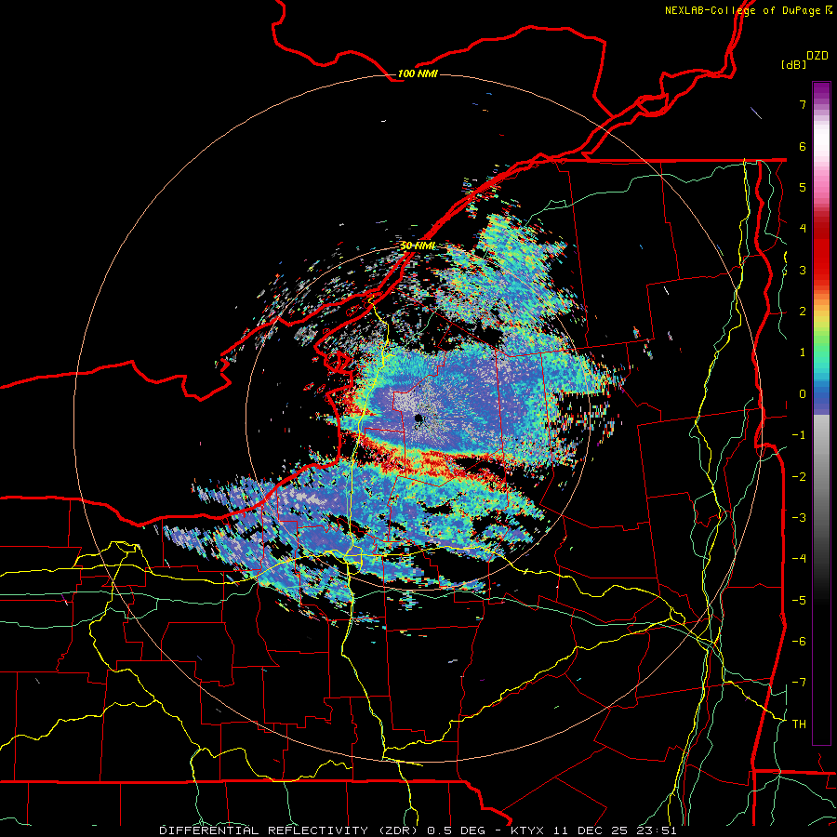
Task: Click the 3 value on the color scale
Action: 803,270
